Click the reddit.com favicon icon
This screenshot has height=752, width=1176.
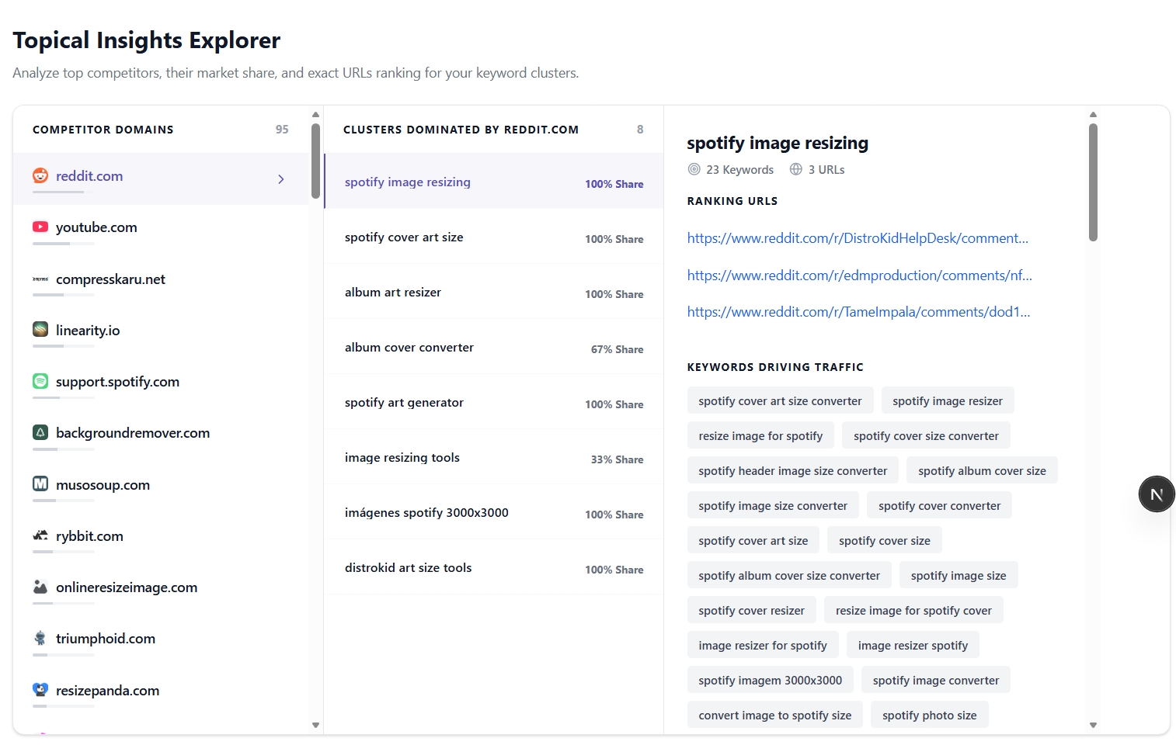[x=40, y=176]
